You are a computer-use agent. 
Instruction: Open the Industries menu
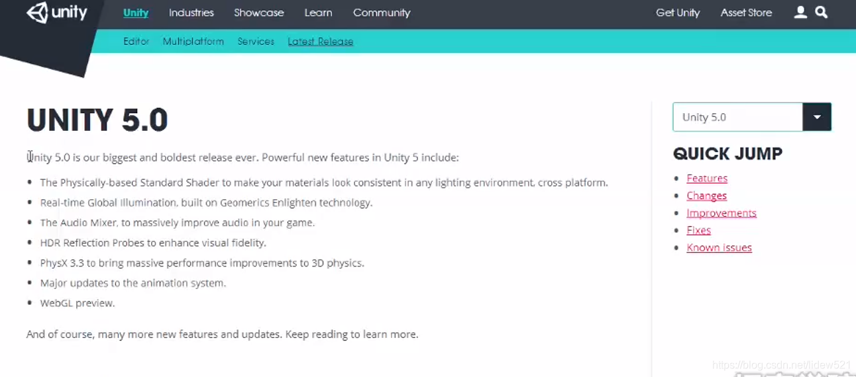click(191, 13)
